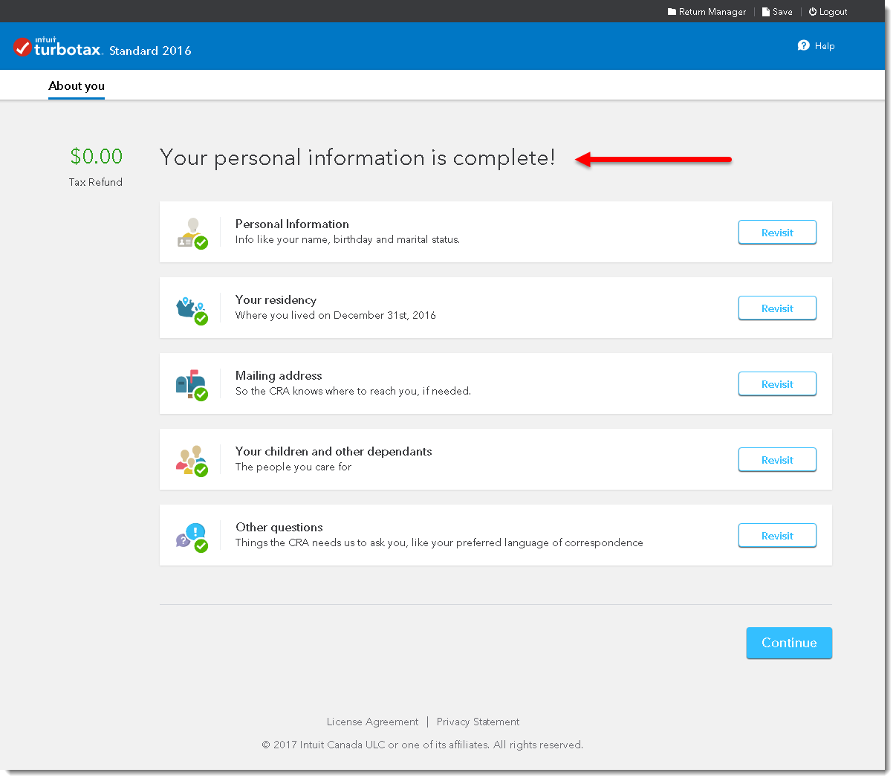
Task: Click the Mailing address mailbox icon
Action: (192, 384)
